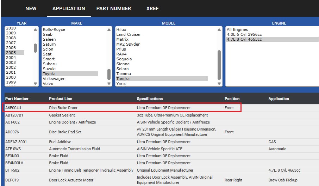Click the Specifications column header
This screenshot has height=186, width=319.
150,99
